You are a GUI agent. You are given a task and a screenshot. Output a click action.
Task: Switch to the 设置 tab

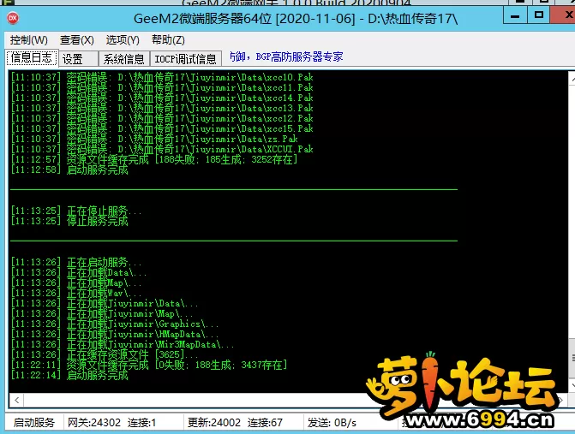coord(78,59)
